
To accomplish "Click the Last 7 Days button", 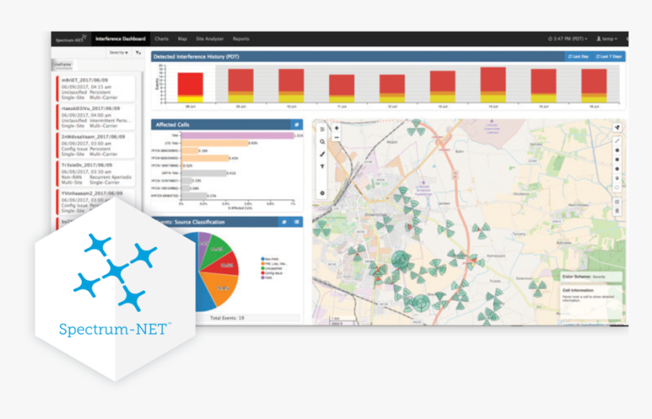I will point(609,57).
